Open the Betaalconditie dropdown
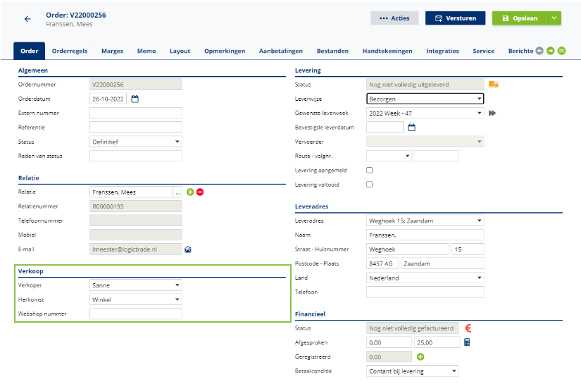Image resolution: width=581 pixels, height=384 pixels. (413, 371)
